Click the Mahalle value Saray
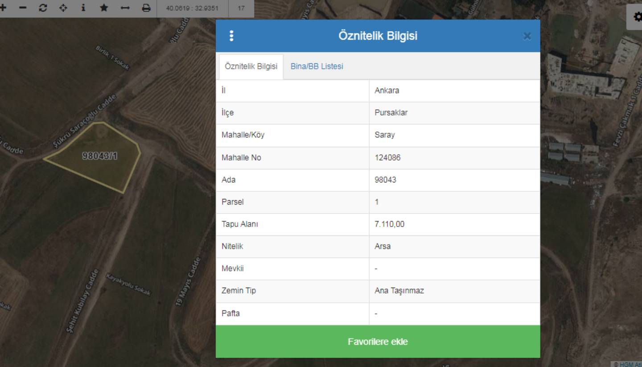The image size is (642, 367). tap(384, 135)
